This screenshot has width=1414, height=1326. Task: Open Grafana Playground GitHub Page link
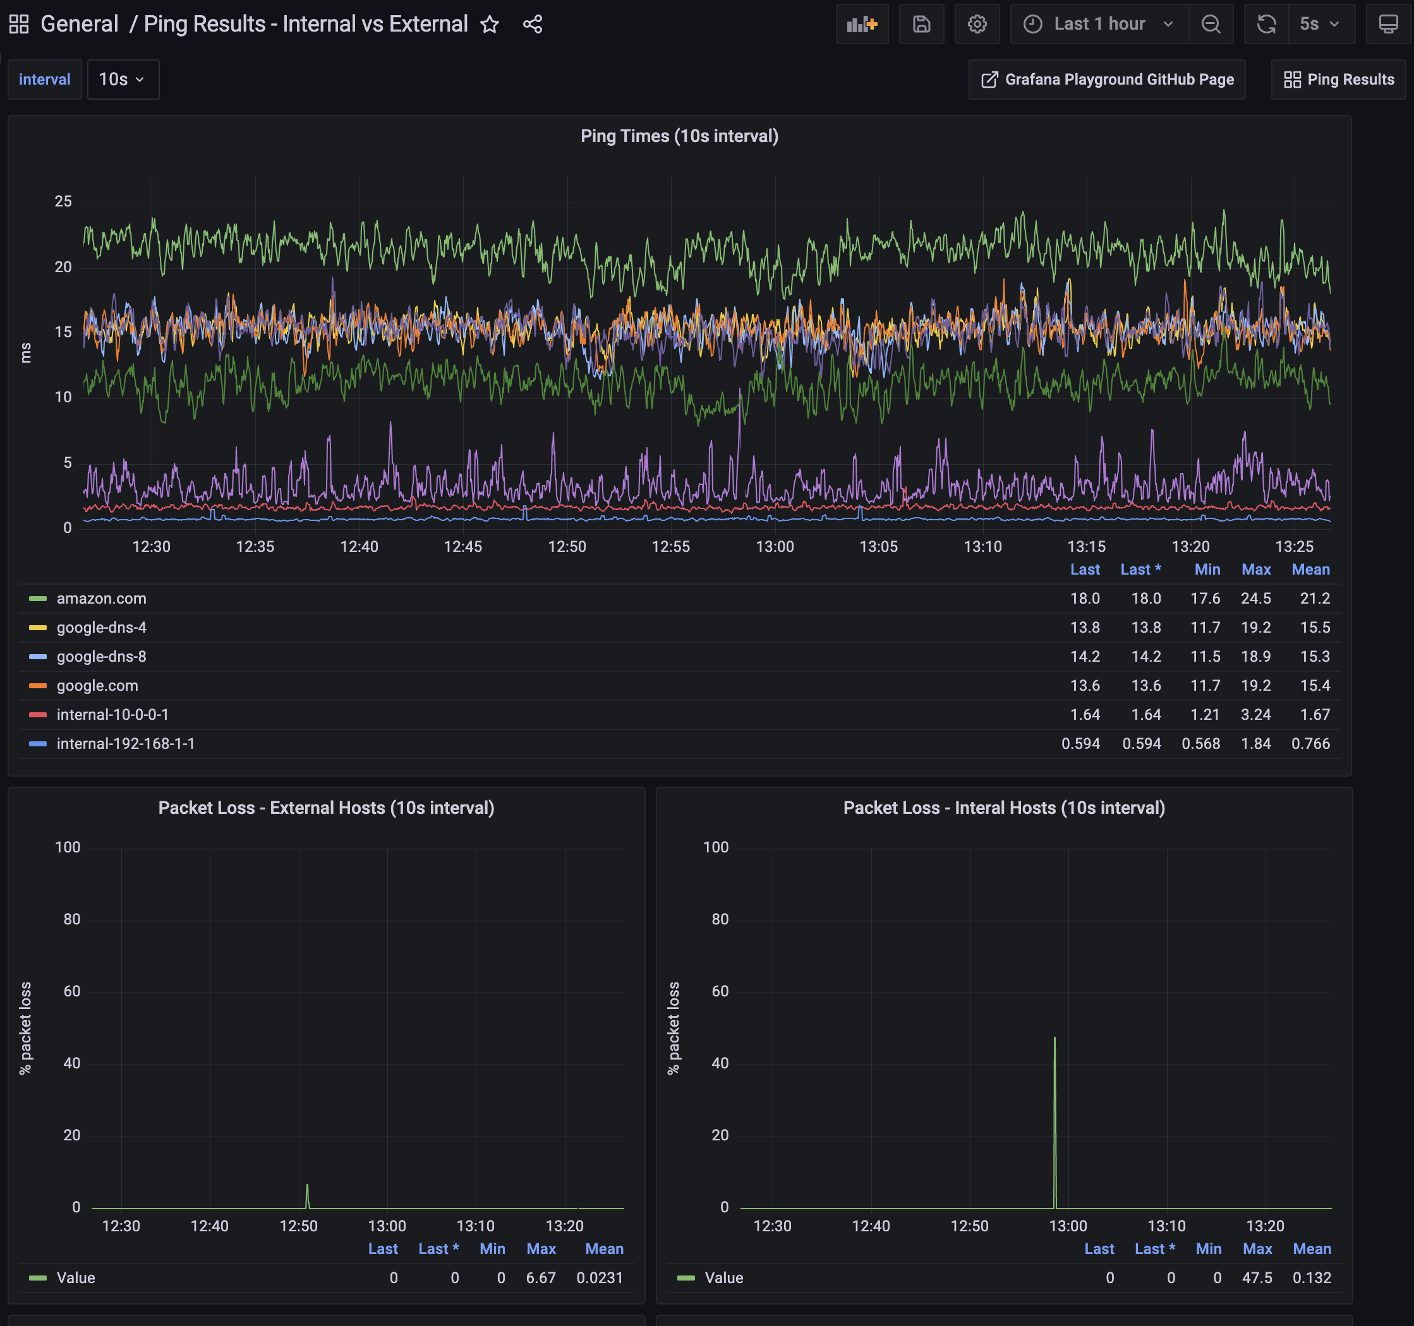tap(1107, 80)
